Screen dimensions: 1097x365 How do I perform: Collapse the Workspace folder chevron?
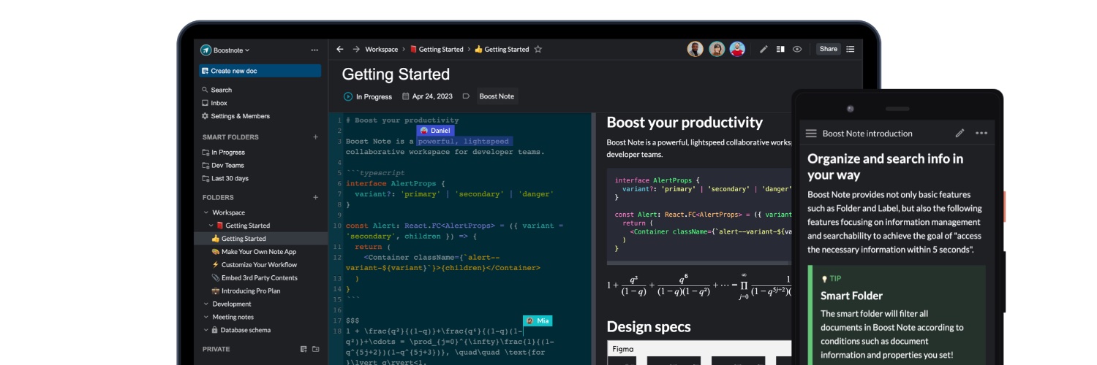pos(206,212)
